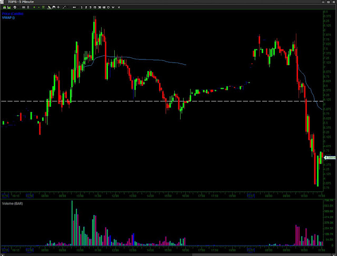Select the trendline drawing tool
337x256 pixels.
[x=64, y=7]
